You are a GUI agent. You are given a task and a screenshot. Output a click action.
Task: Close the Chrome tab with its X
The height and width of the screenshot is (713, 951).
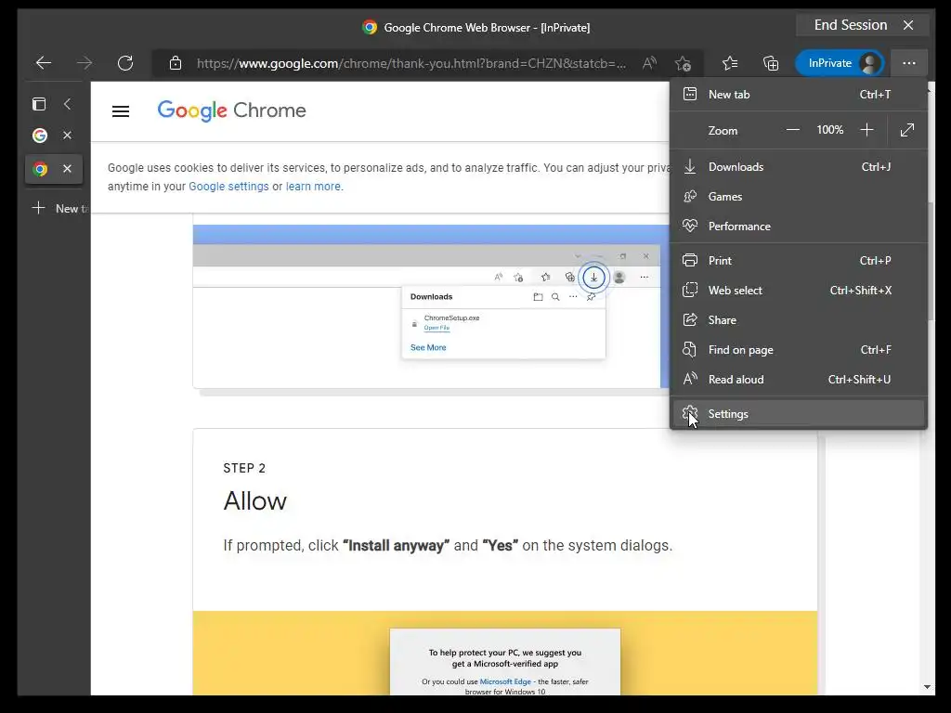click(x=67, y=169)
